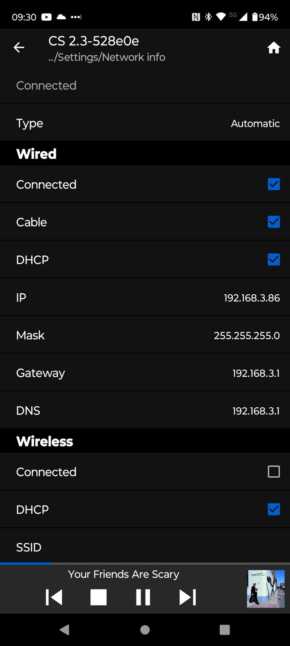Skip to previous track
Screen dimensions: 290x646
tap(54, 597)
